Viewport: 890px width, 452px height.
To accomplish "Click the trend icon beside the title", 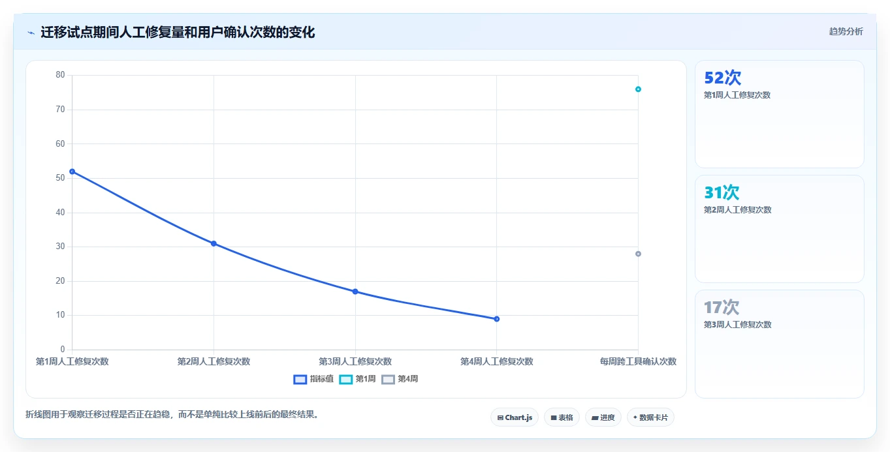I will (31, 33).
